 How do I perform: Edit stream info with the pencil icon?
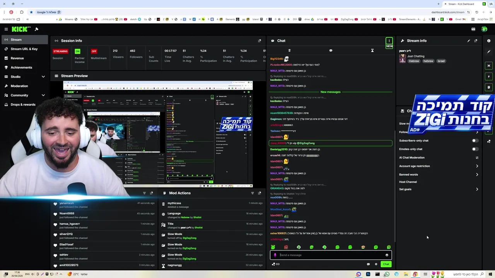(469, 41)
